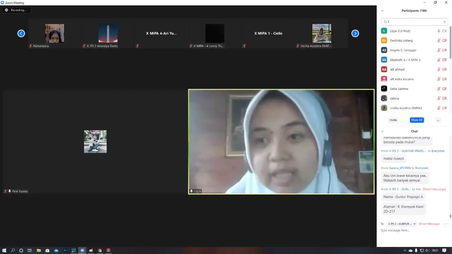Image resolution: width=452 pixels, height=254 pixels.
Task: Click Feni Yusnia's profile picture
Action: (95, 141)
